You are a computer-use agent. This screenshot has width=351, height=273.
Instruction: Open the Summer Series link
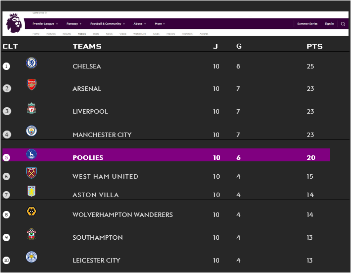[307, 24]
